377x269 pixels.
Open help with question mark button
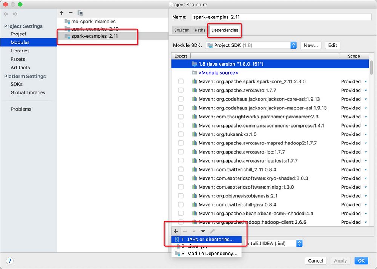[10, 261]
